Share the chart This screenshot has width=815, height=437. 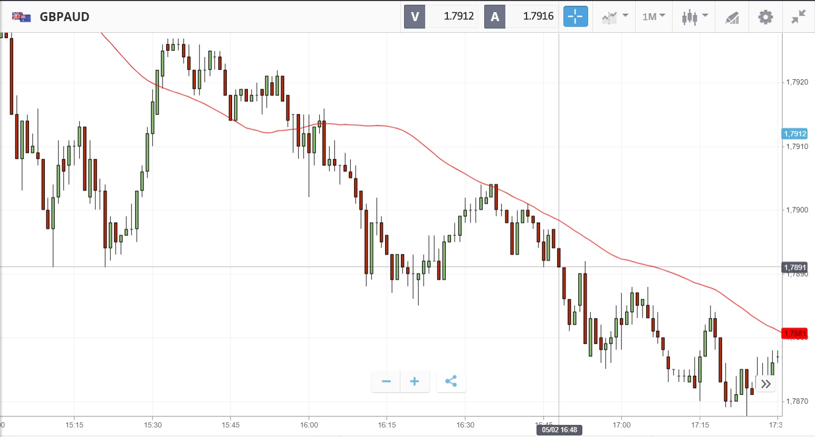451,382
